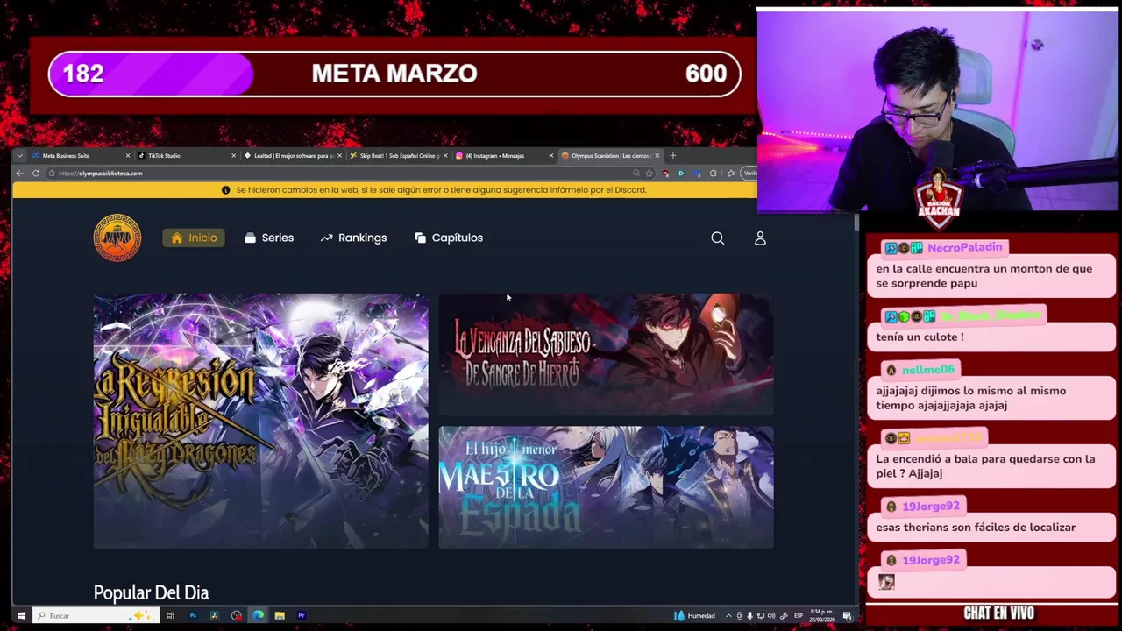Click the Olympus Scanlation round logo

(x=117, y=238)
